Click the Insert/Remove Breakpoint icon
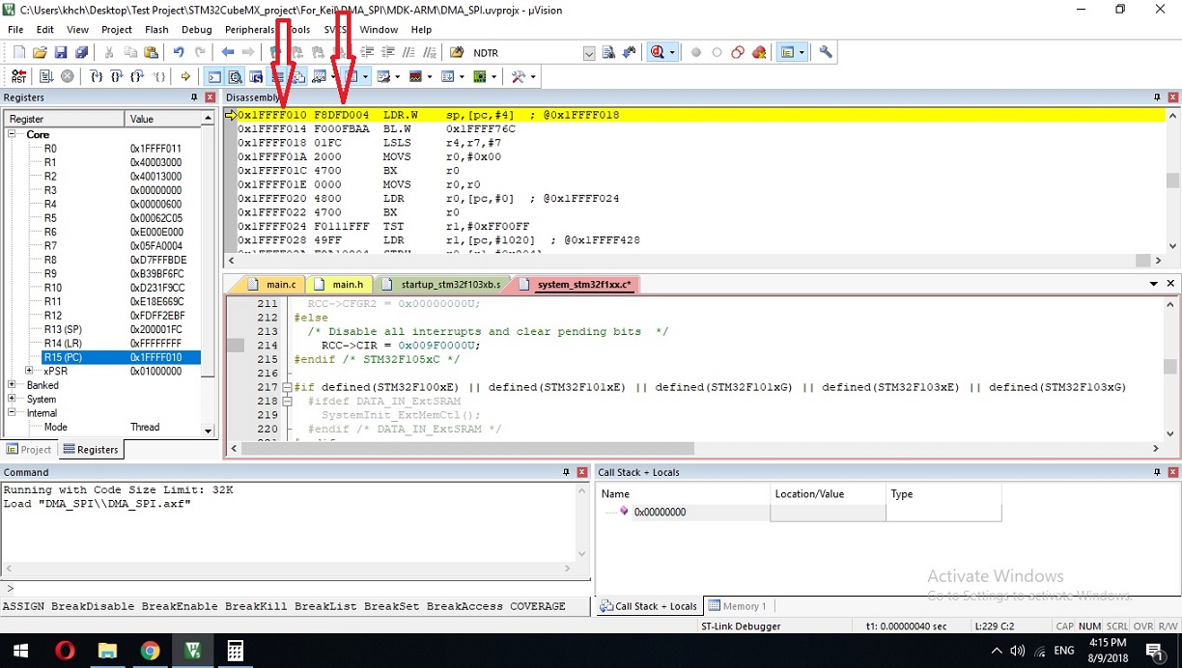1182x668 pixels. [695, 52]
